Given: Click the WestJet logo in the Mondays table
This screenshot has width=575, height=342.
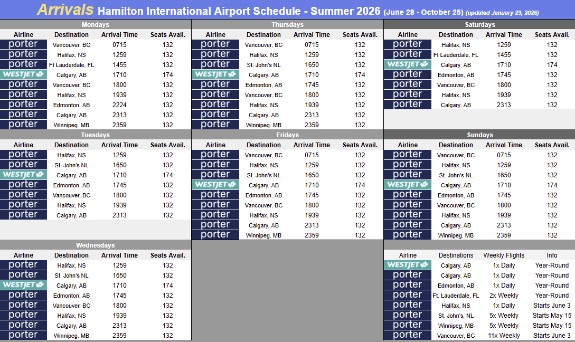Looking at the screenshot, I should [x=24, y=74].
